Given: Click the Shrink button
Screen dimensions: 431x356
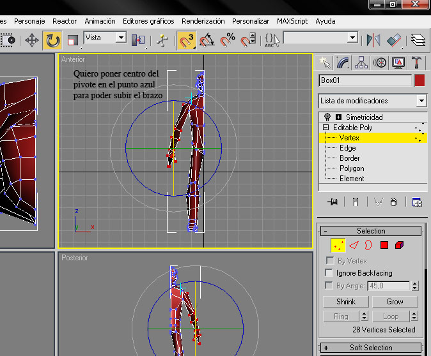Looking at the screenshot, I should [x=346, y=301].
